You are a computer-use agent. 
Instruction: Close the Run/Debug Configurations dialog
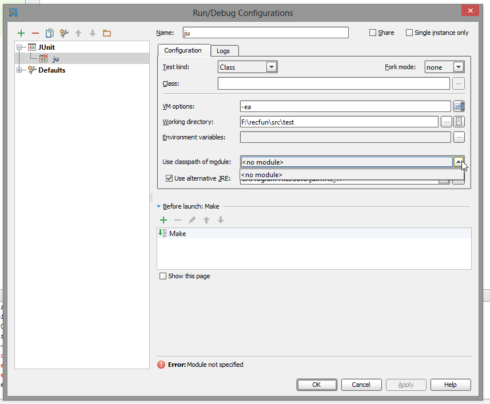(x=470, y=11)
